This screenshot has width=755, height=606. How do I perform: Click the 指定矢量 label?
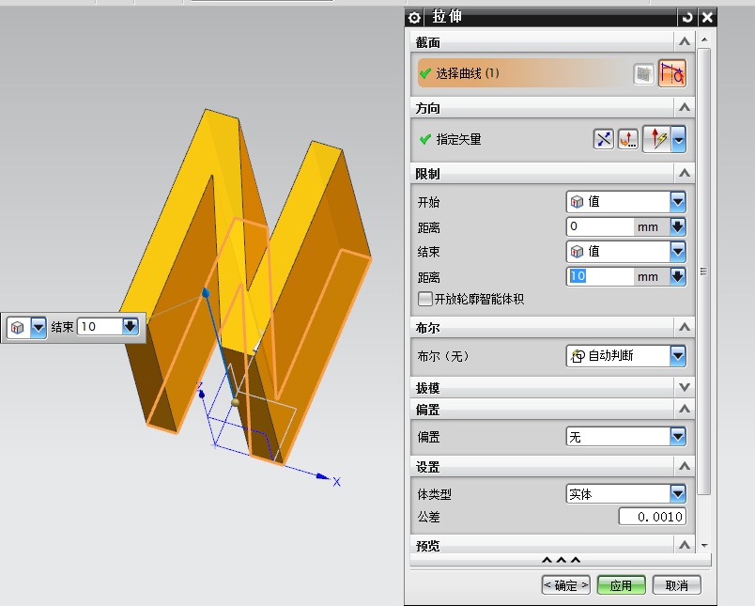[458, 140]
